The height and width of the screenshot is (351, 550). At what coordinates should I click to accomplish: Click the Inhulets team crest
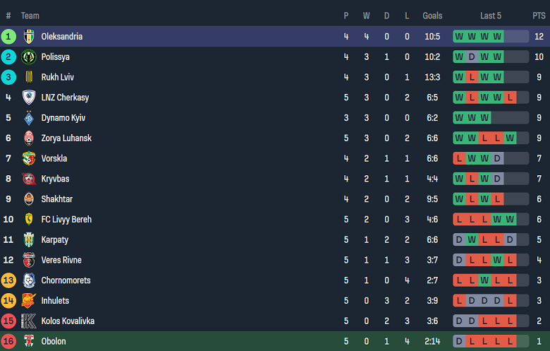click(x=29, y=300)
